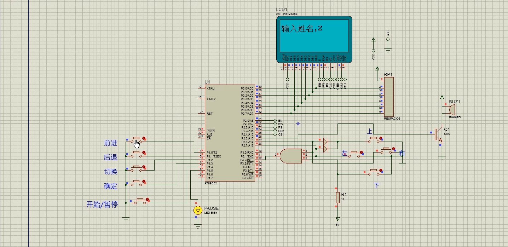The width and height of the screenshot is (508, 247).
Task: Select the power arrow above RP1
Action: click(377, 69)
